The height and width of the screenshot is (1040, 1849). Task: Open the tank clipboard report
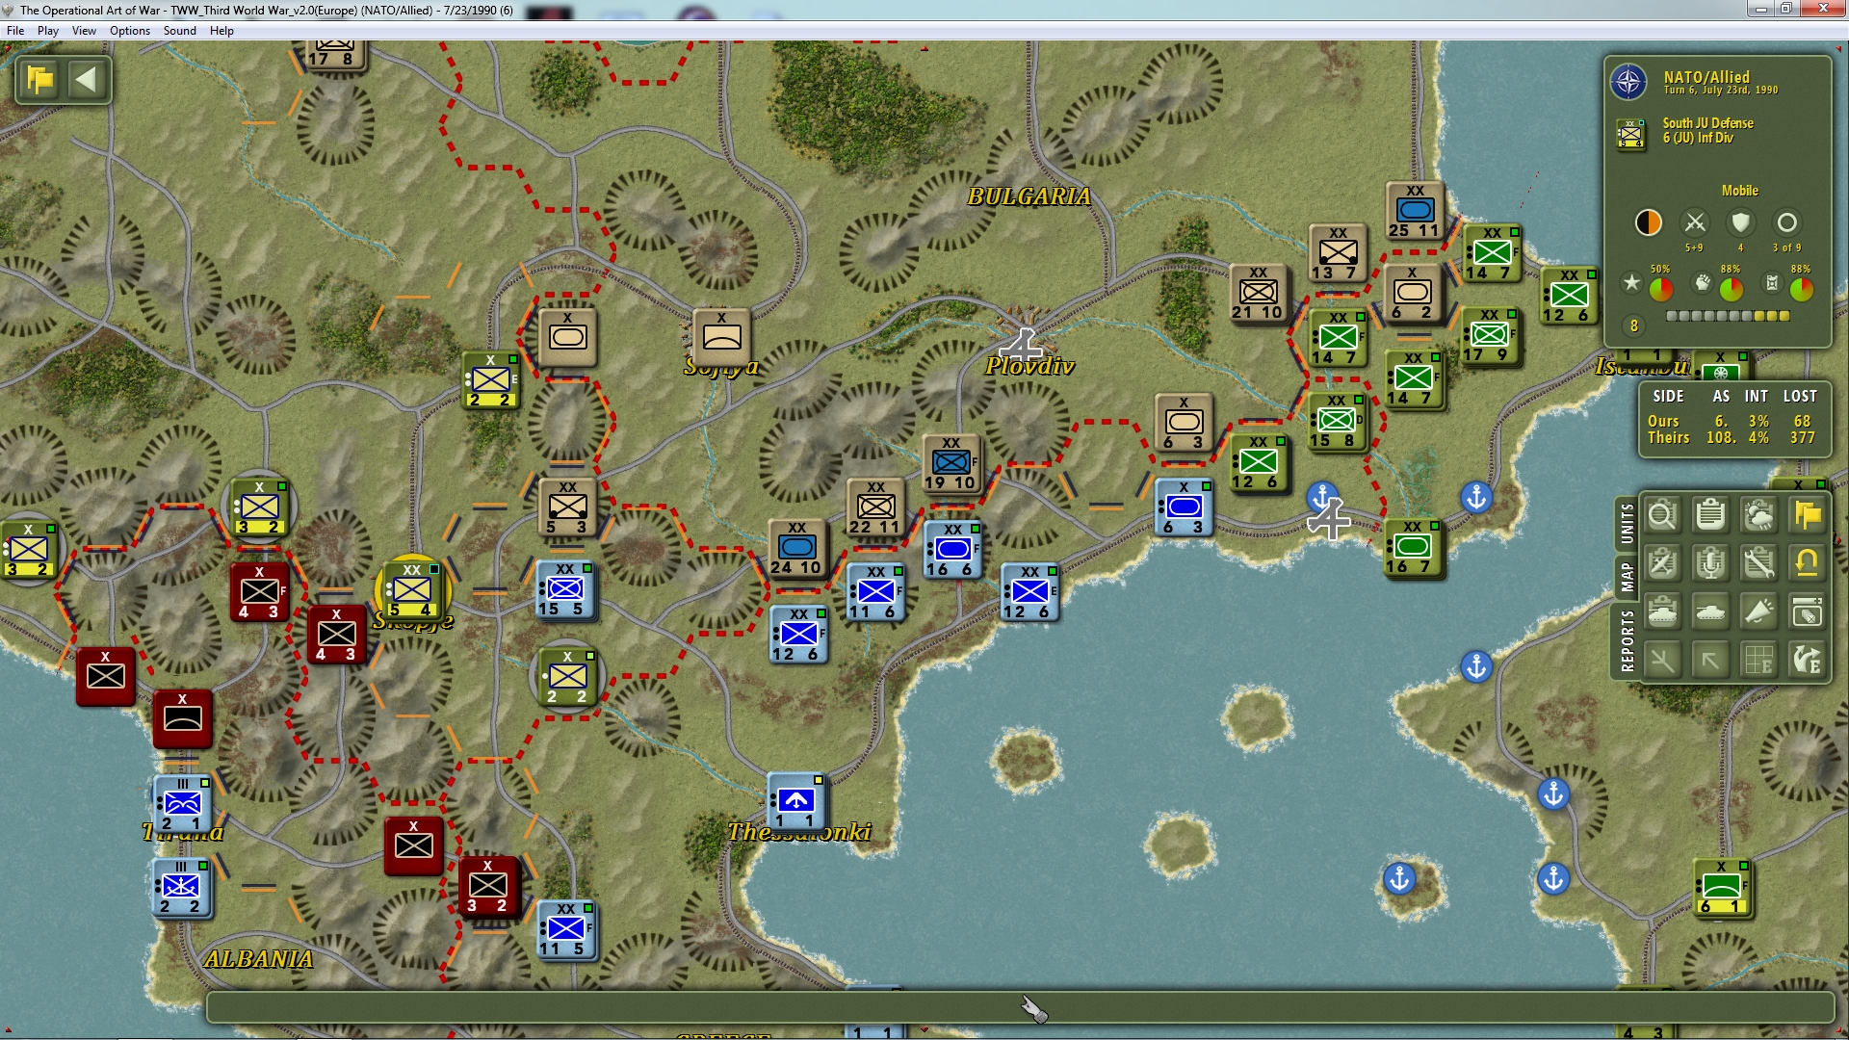(1662, 611)
